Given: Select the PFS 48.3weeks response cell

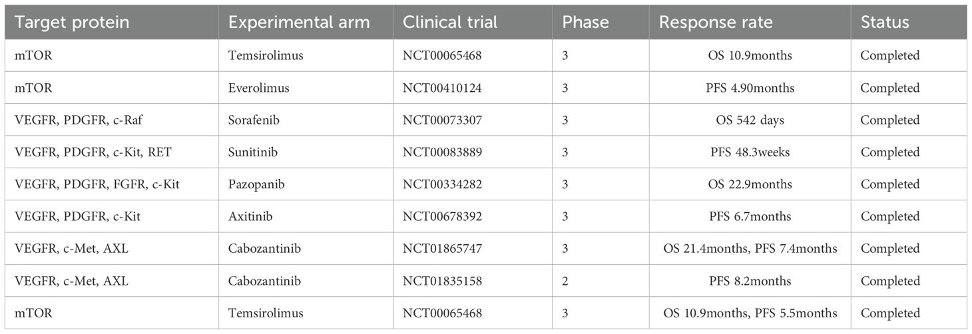Looking at the screenshot, I should [750, 152].
